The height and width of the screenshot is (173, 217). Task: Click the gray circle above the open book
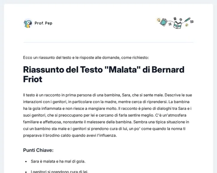click(x=181, y=19)
